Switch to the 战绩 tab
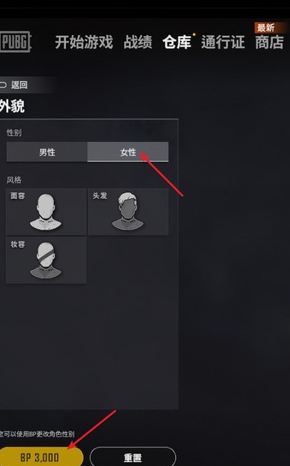290x466 pixels. point(138,42)
